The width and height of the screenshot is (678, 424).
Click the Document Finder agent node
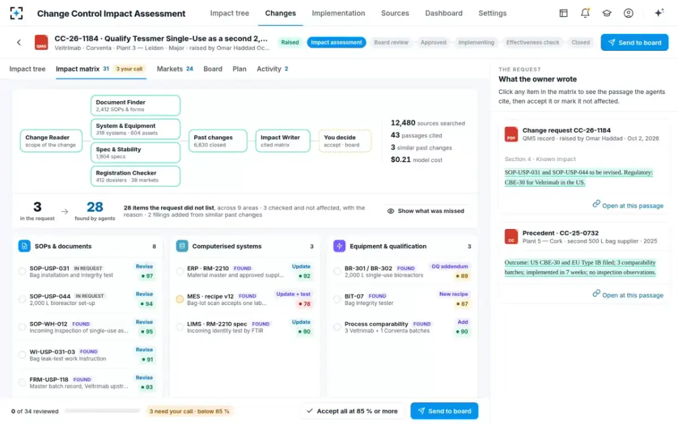(136, 106)
